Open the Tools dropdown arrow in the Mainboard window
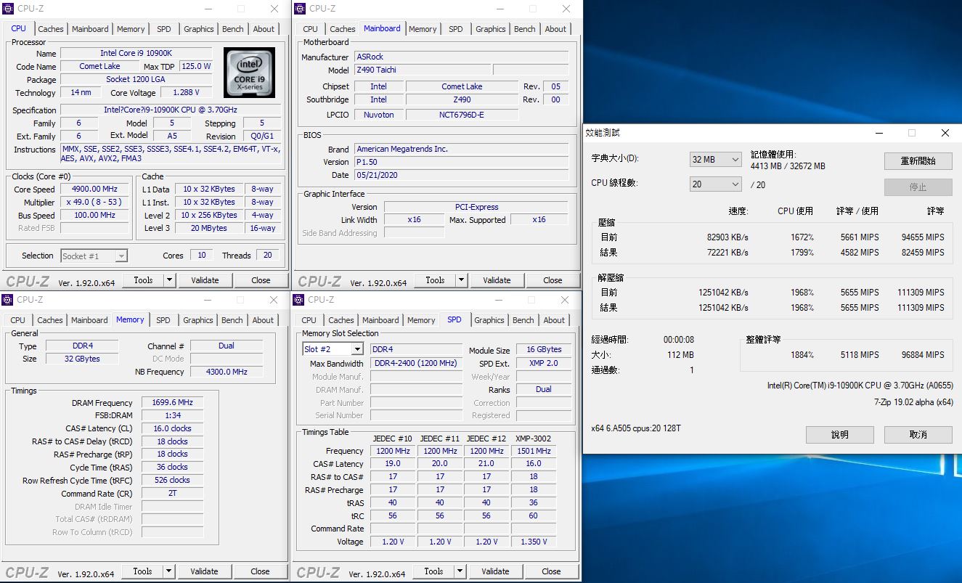Image resolution: width=962 pixels, height=583 pixels. coord(461,280)
